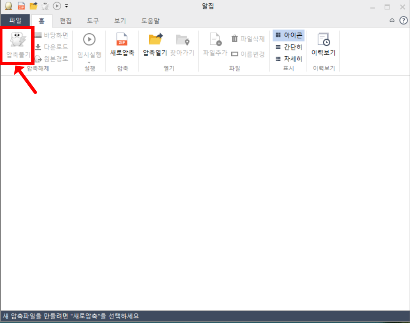Click the help question mark icon

(x=403, y=20)
